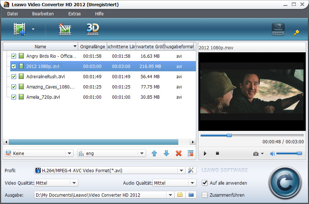This screenshot has height=204, width=309.
Task: Click the Leawo app icon in title bar
Action: (x=7, y=4)
